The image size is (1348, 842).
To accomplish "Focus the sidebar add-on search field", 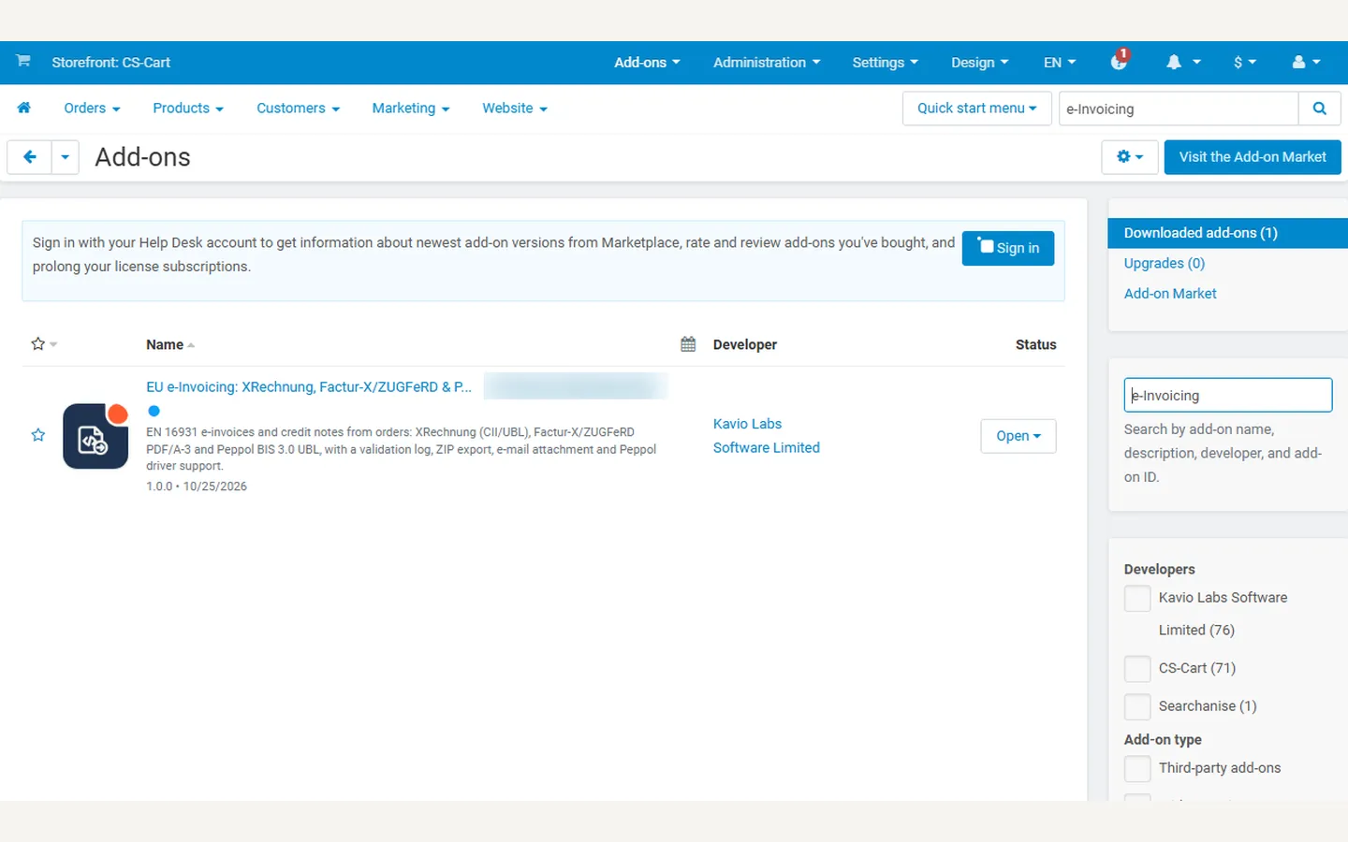I will pyautogui.click(x=1228, y=395).
